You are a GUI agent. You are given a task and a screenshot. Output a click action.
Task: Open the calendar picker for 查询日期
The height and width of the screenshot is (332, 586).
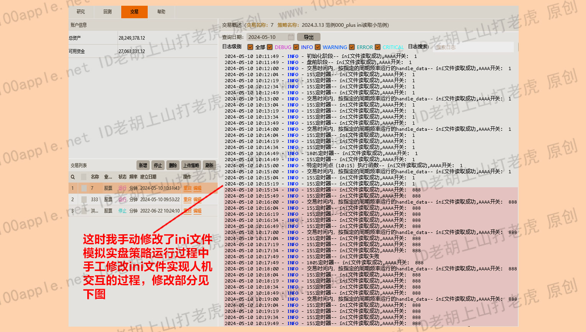tap(291, 37)
